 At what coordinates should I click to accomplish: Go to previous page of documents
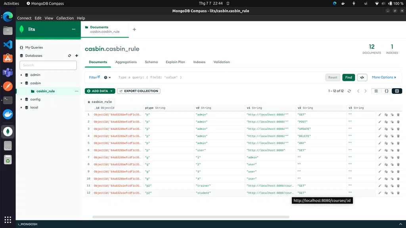click(x=358, y=91)
